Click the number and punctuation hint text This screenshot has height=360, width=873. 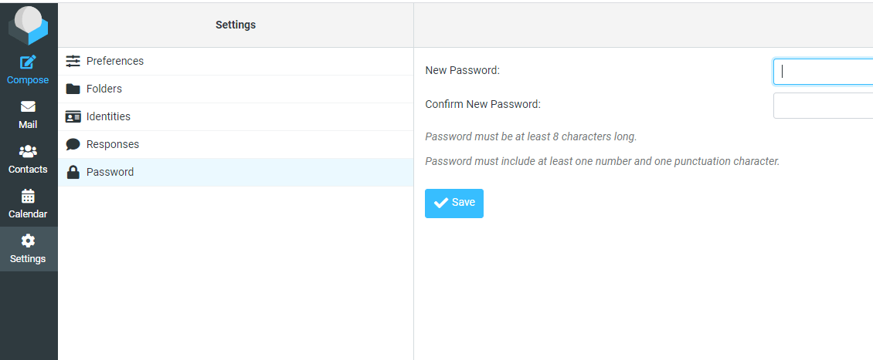602,161
